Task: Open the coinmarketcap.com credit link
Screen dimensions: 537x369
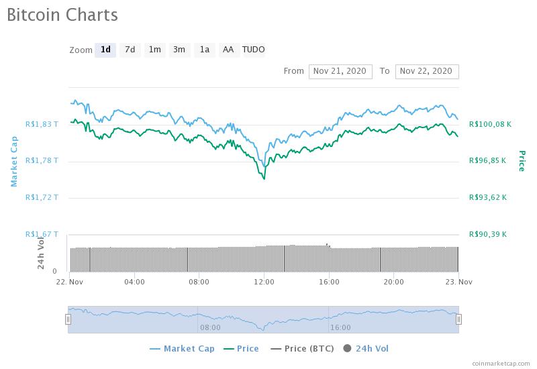Action: [501, 364]
